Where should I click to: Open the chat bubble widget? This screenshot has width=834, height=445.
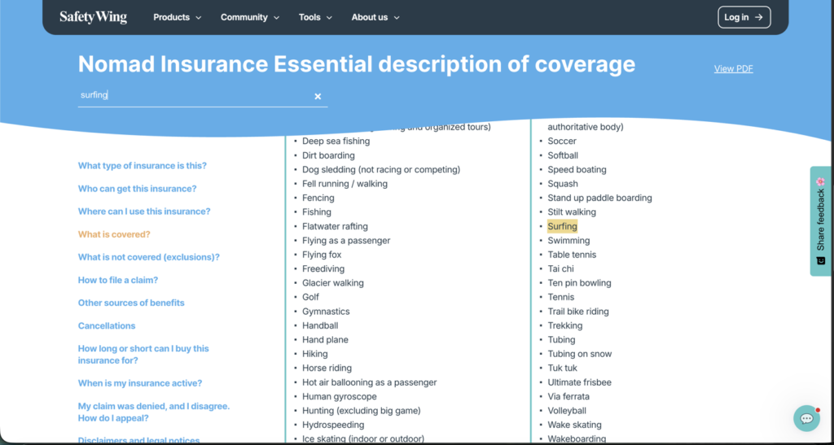(x=806, y=418)
